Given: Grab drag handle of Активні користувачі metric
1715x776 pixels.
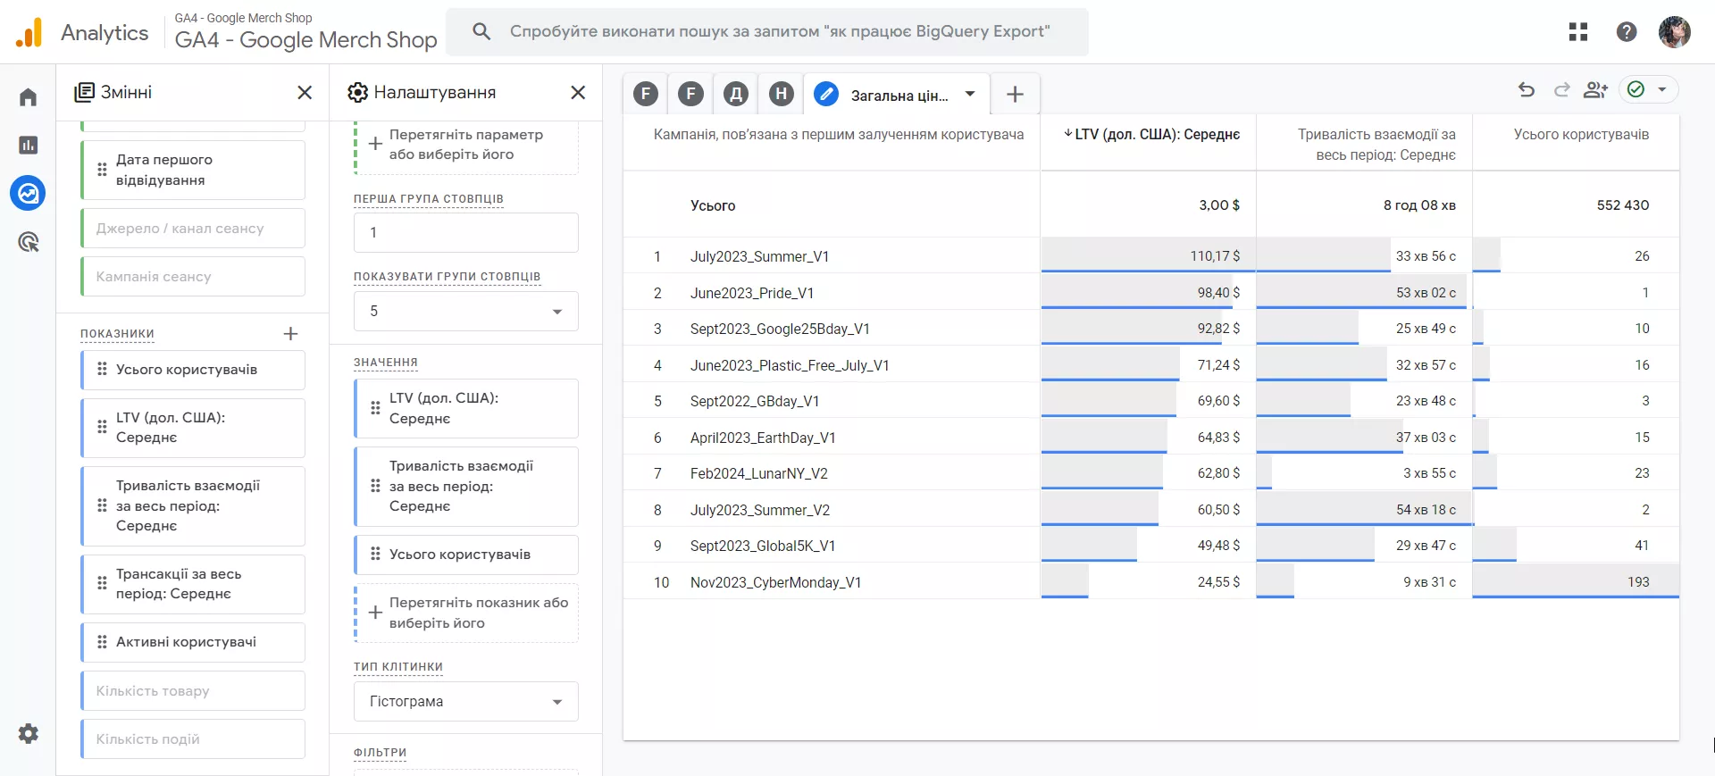Looking at the screenshot, I should tap(102, 642).
